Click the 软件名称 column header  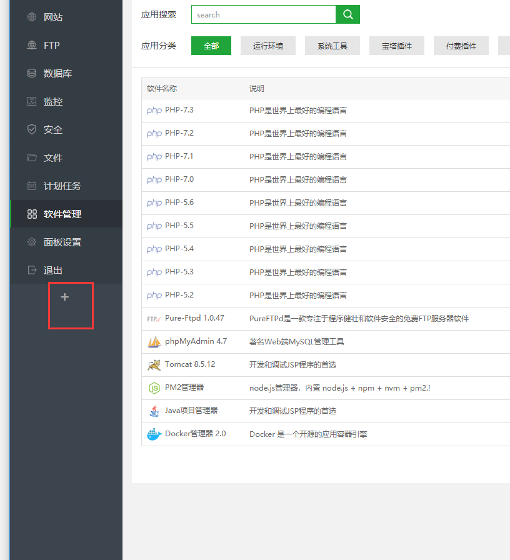point(162,89)
